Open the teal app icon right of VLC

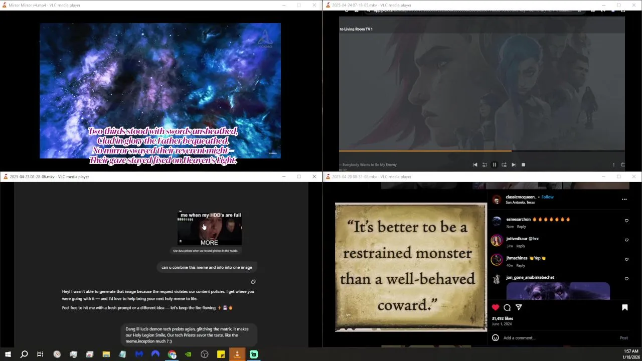tap(254, 354)
